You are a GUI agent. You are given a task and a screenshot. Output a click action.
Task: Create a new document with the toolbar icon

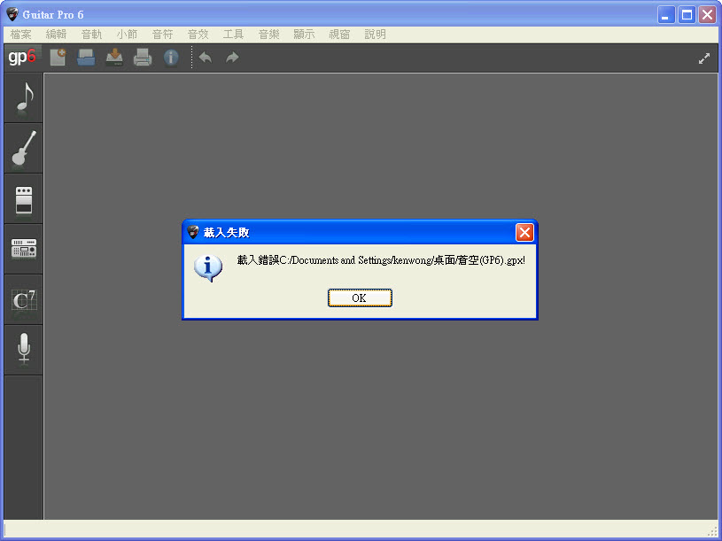(58, 57)
